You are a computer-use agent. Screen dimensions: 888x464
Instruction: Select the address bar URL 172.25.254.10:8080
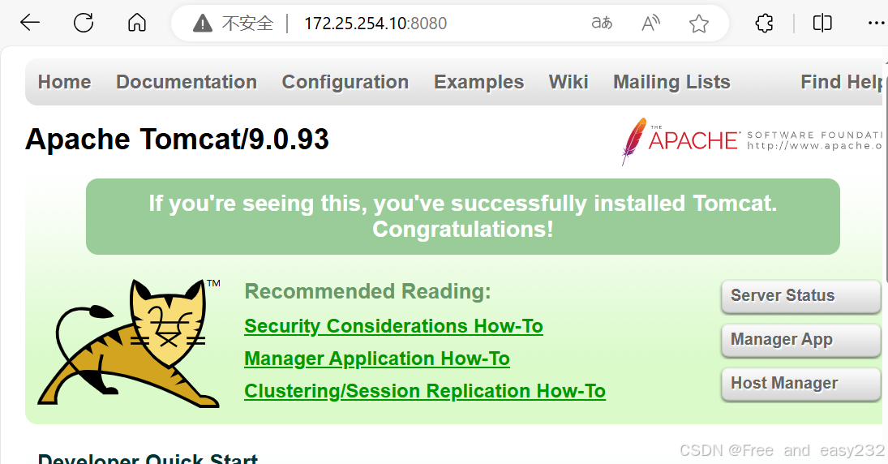tap(375, 24)
